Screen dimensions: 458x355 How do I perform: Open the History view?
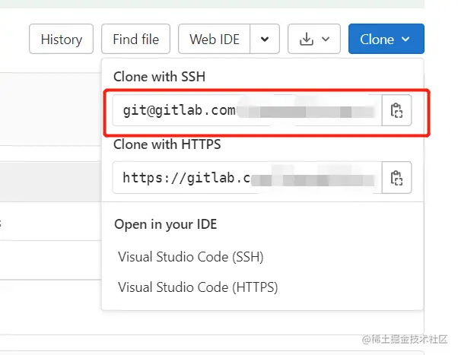click(x=61, y=39)
